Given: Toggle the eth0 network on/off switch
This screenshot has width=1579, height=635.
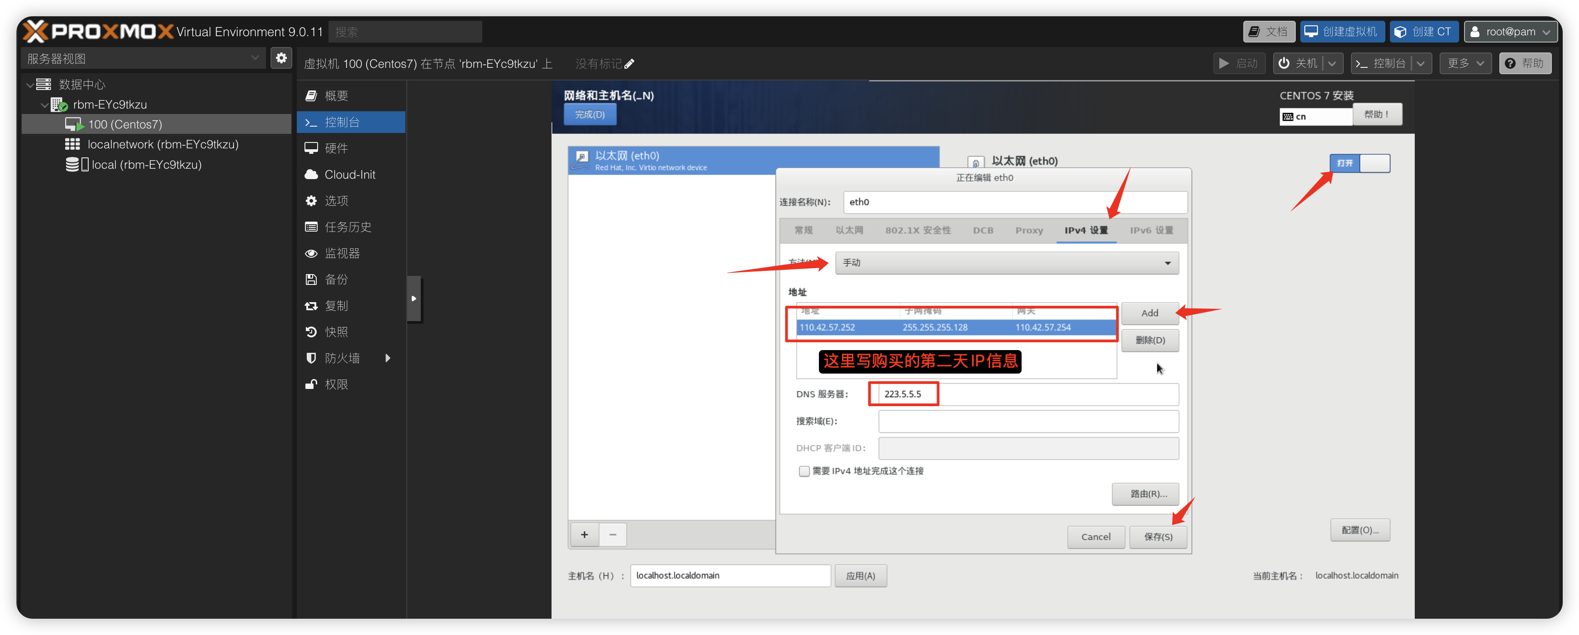Looking at the screenshot, I should point(1359,163).
